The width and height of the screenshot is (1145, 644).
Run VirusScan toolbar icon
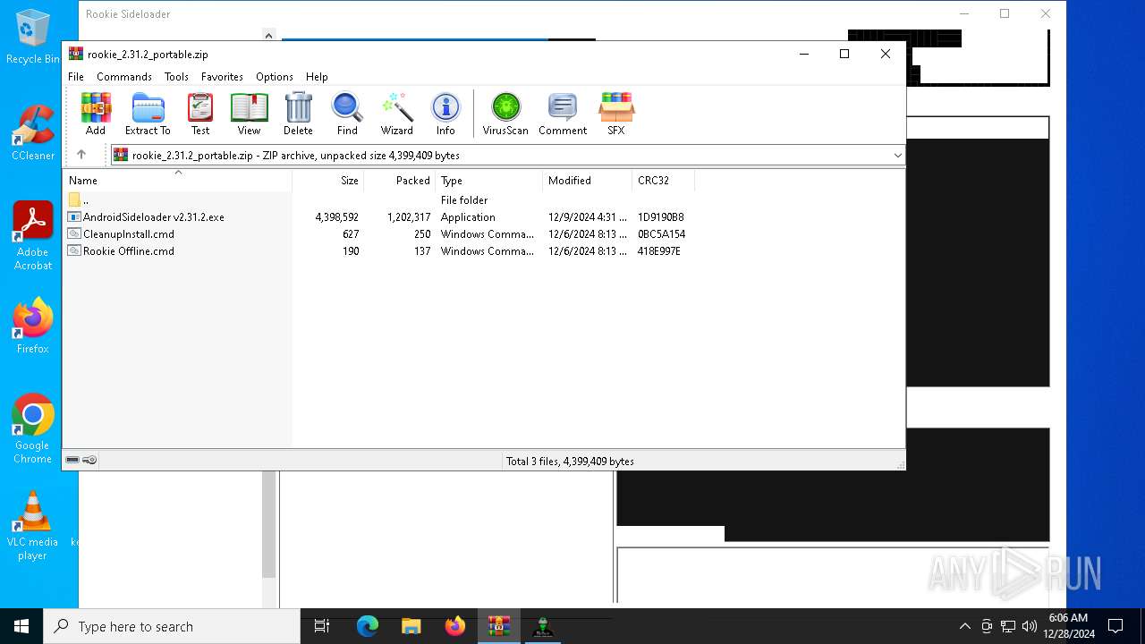[505, 114]
